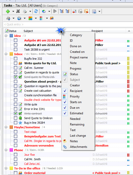Screen dimensions: 133x175
Task: Open the Send Quote to Omikron task
Action: [x=38, y=118]
